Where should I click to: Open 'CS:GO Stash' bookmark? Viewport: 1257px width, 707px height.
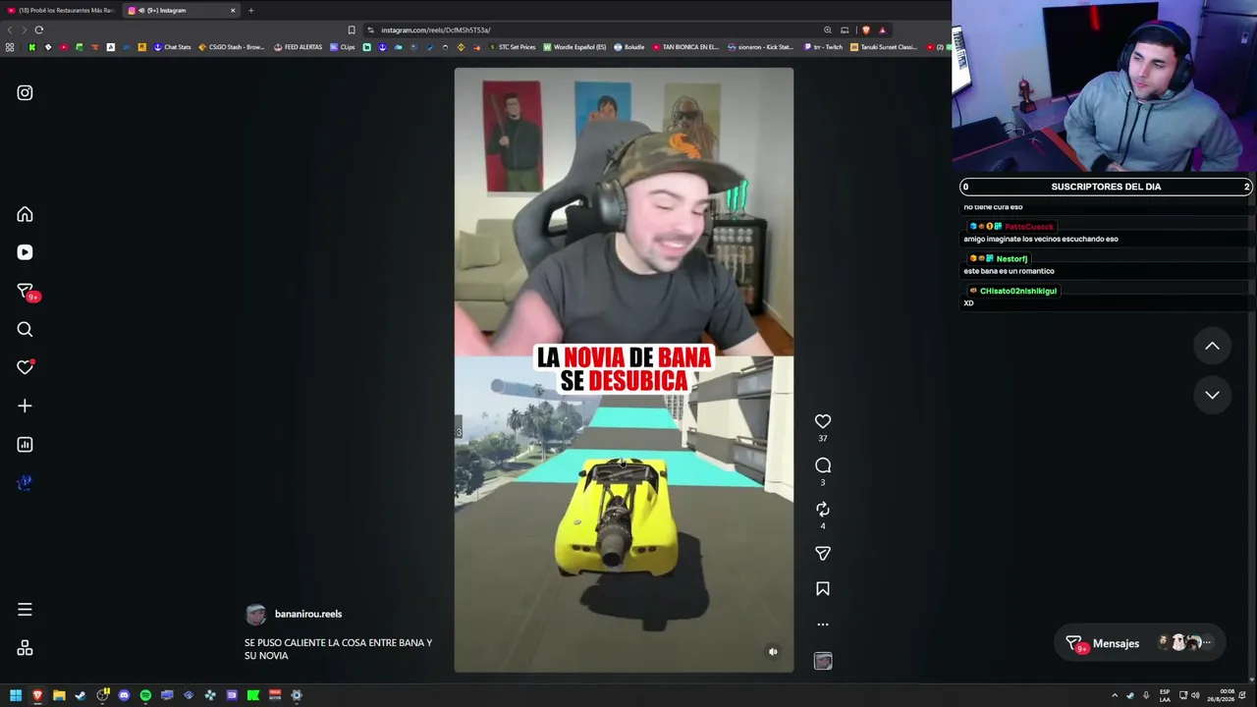[232, 47]
